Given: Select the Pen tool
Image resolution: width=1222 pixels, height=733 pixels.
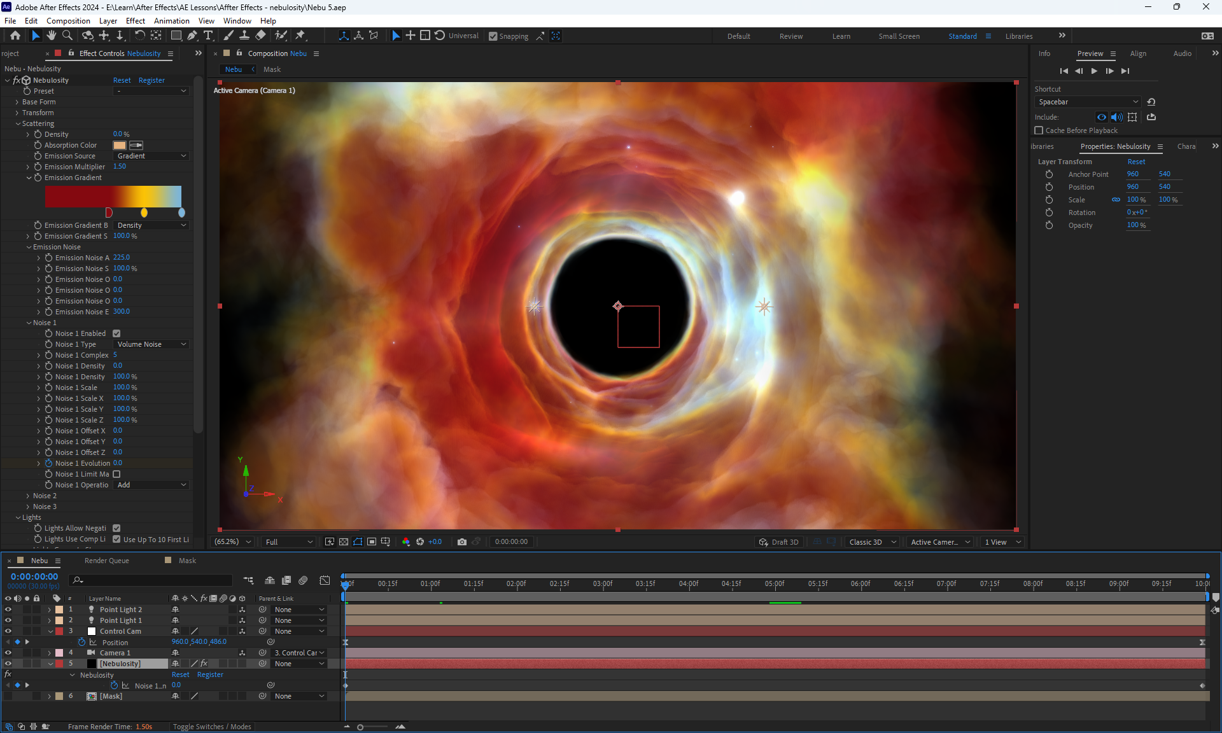Looking at the screenshot, I should click(x=192, y=36).
